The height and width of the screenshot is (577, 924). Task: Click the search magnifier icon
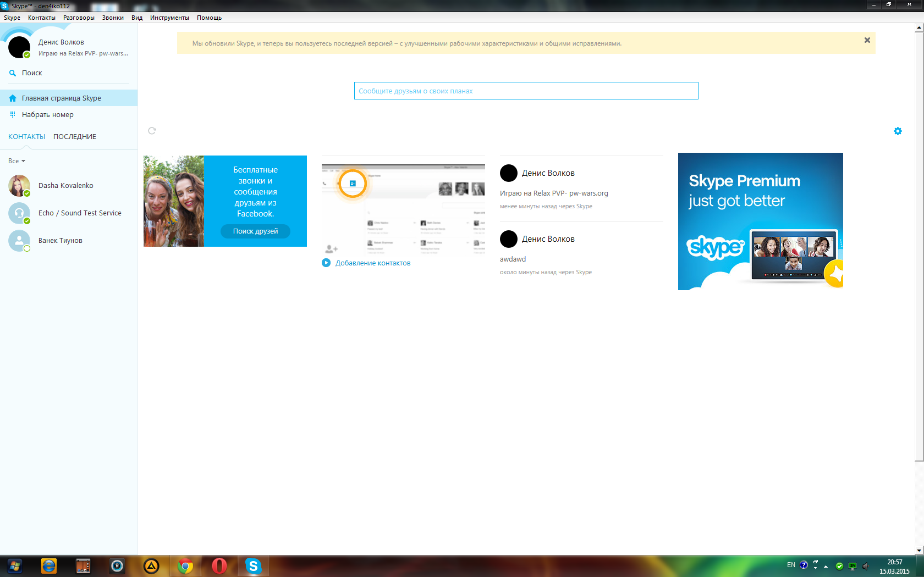pyautogui.click(x=13, y=73)
